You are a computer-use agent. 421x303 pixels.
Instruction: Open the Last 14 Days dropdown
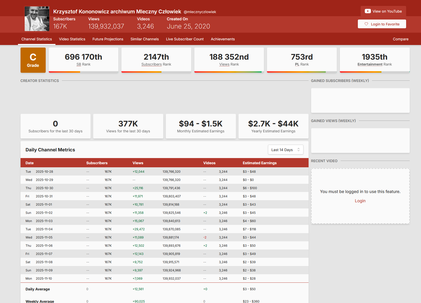point(282,150)
